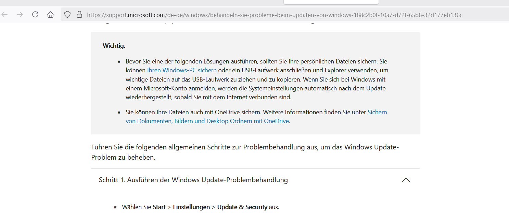Click the 'Führen Sie die folgenden allgemeinen Schritte' paragraph
The width and height of the screenshot is (509, 219).
click(245, 152)
